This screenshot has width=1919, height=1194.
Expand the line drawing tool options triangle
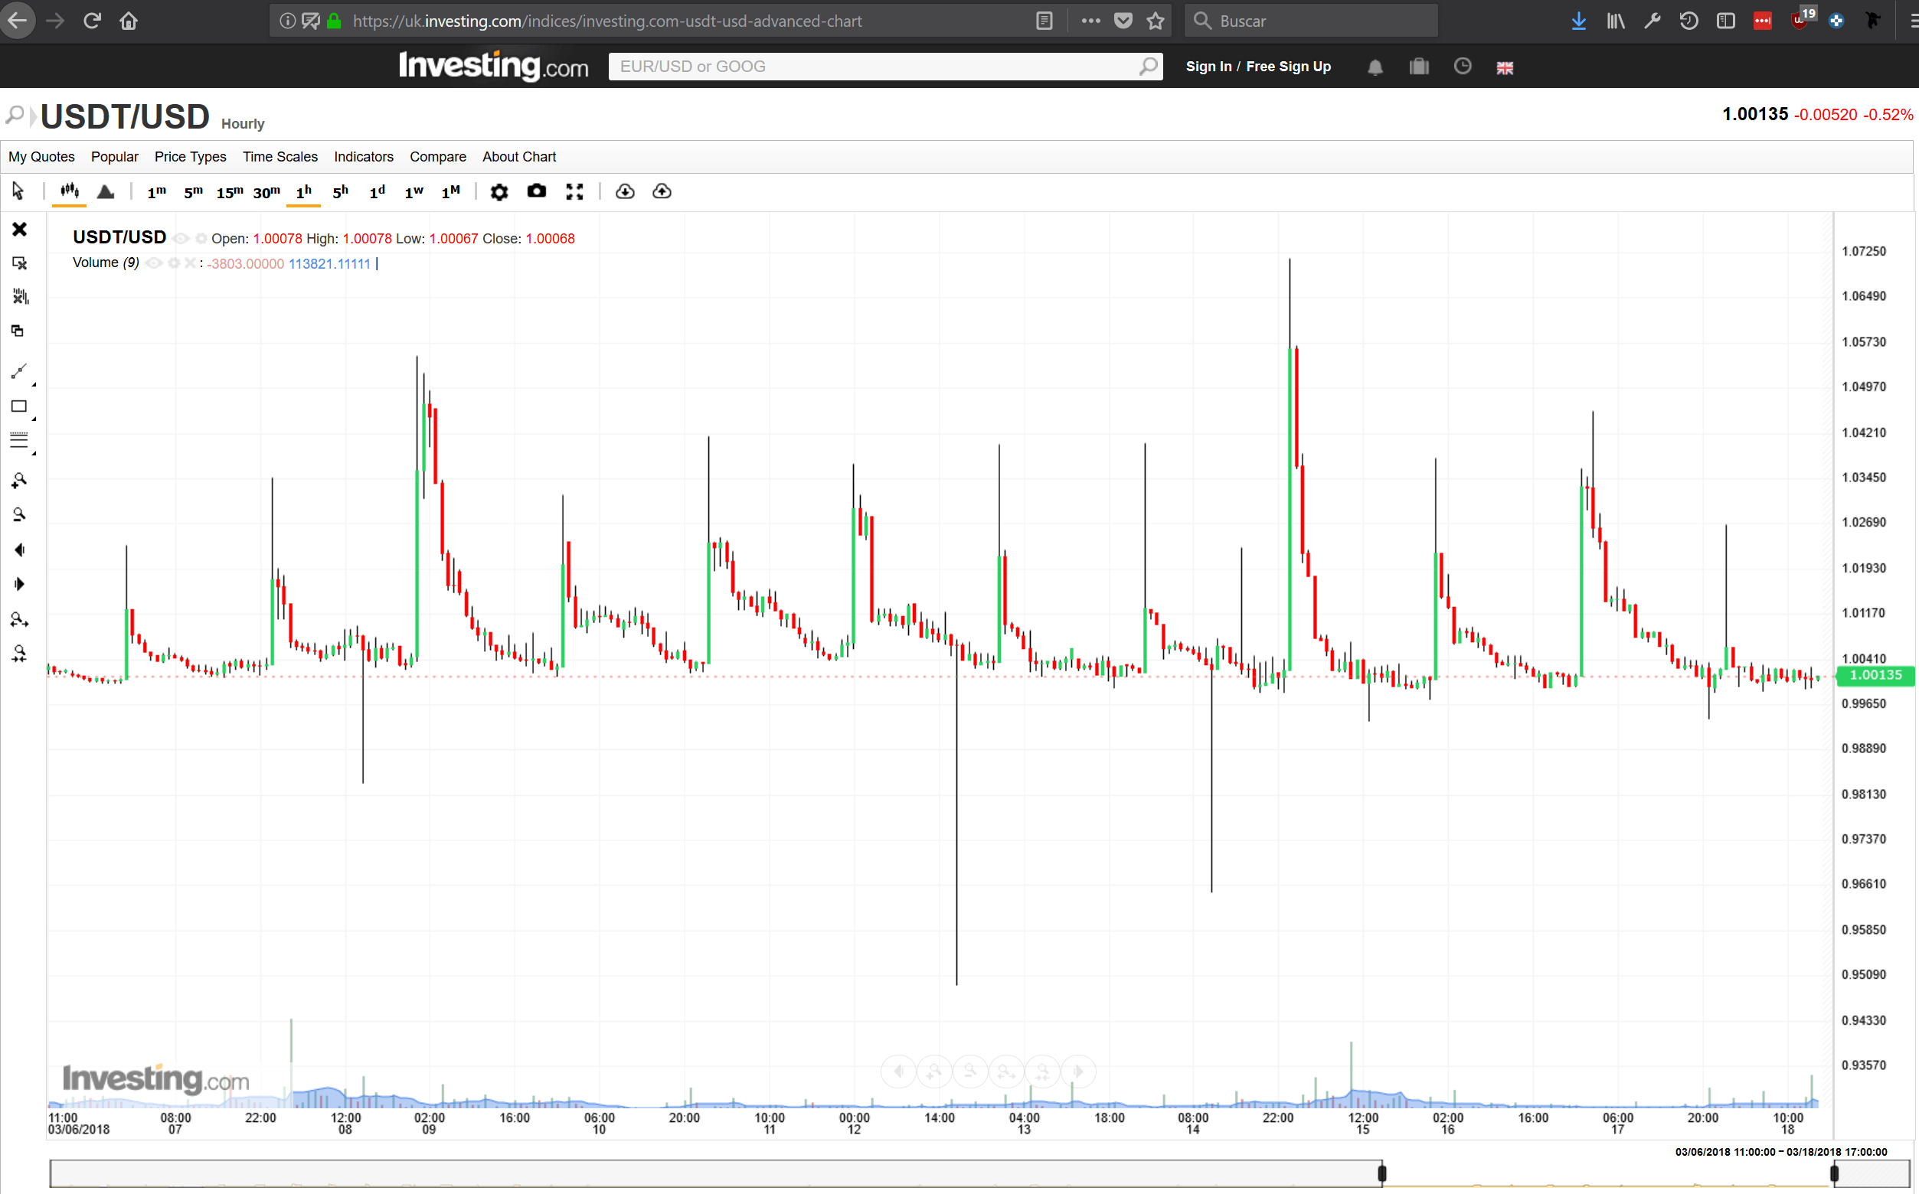coord(34,385)
